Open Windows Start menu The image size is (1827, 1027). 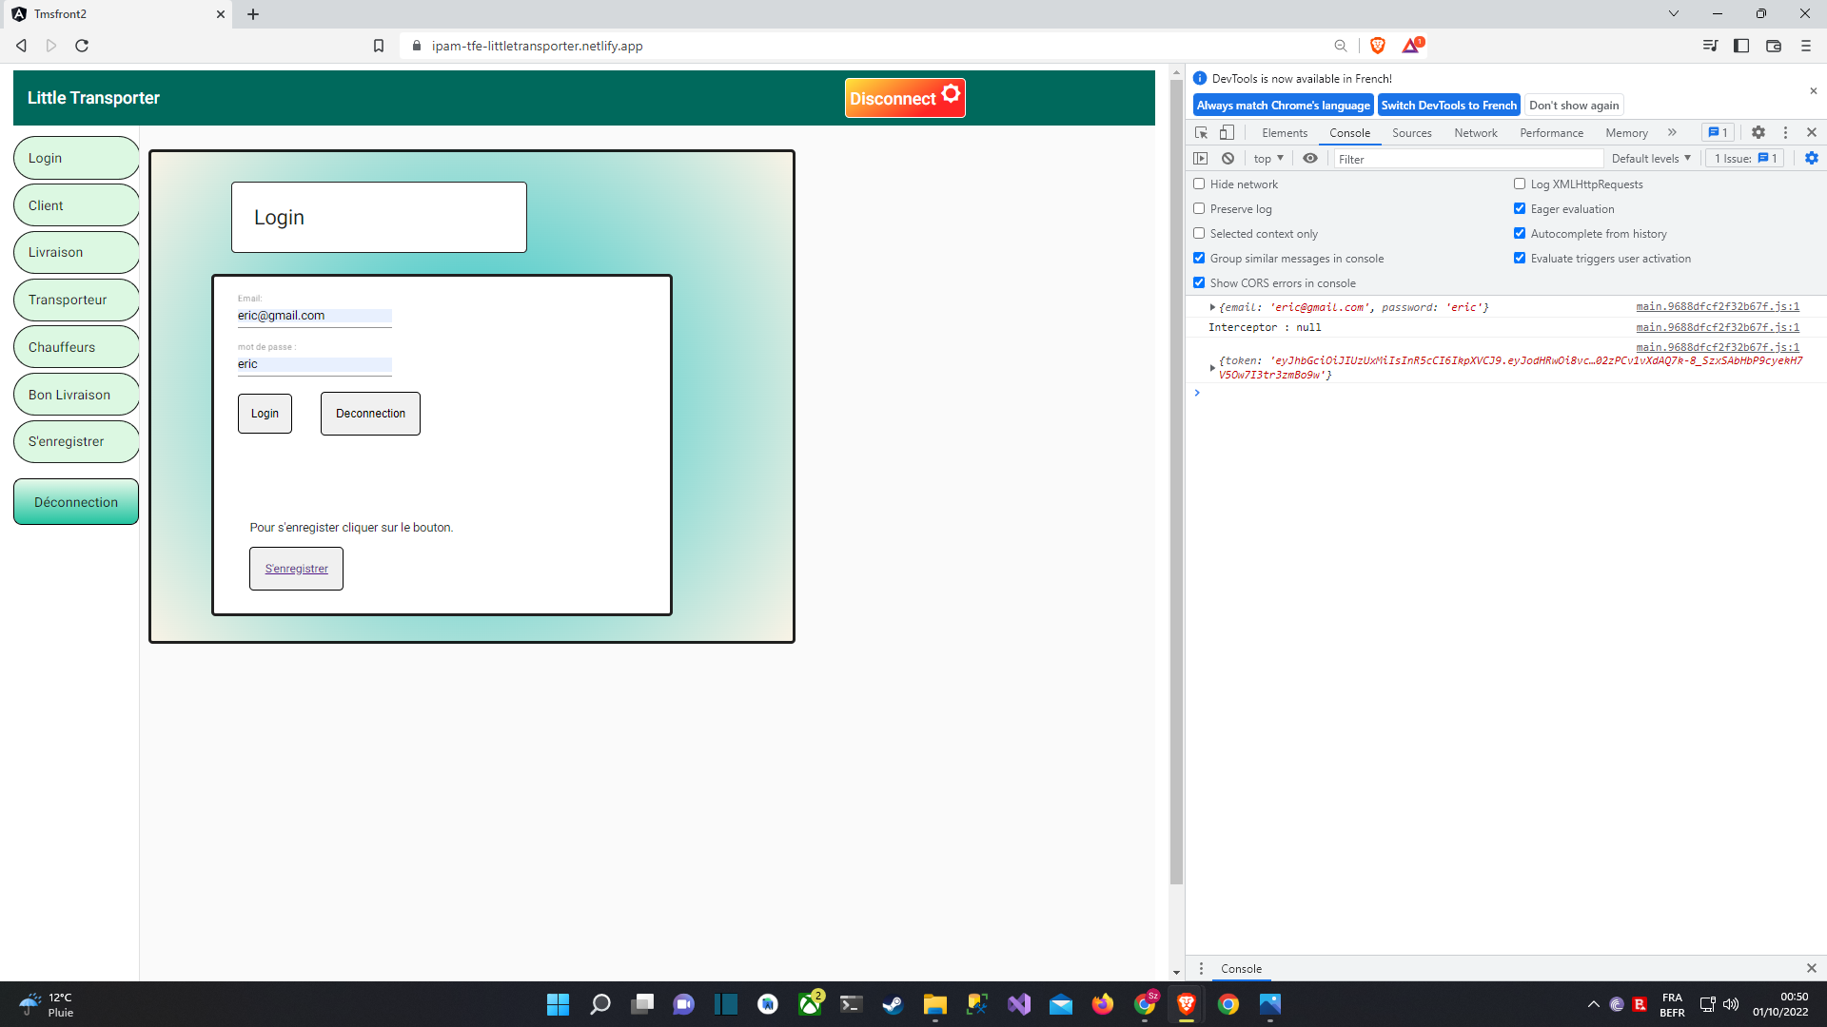click(558, 1004)
